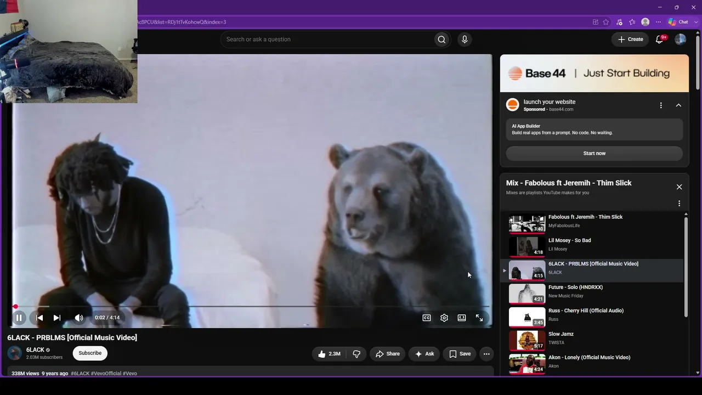Open the 6LACK channel avatar
This screenshot has height=395, width=702.
pos(15,353)
